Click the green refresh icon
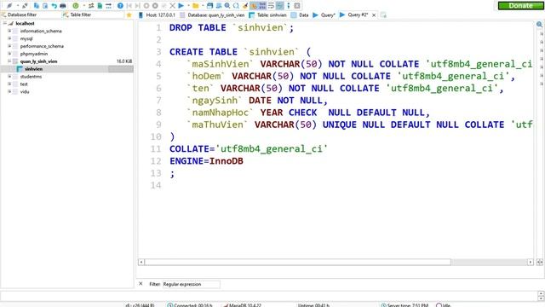The image size is (545, 307). pos(76,6)
